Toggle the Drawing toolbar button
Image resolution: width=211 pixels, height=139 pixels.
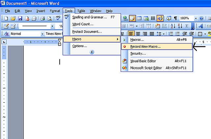coord(160,18)
